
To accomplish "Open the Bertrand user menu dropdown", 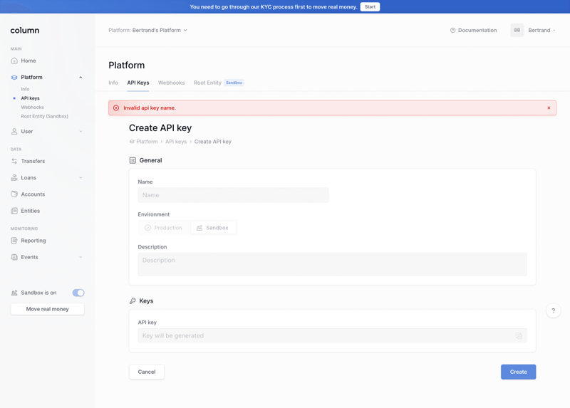I will click(x=541, y=30).
